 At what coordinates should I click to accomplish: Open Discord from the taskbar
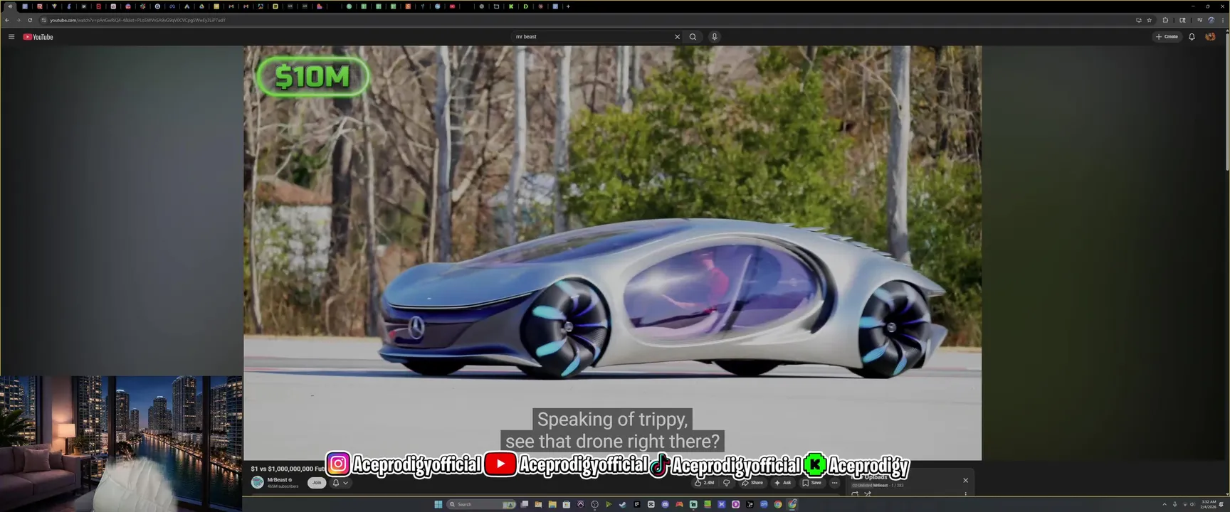[665, 504]
